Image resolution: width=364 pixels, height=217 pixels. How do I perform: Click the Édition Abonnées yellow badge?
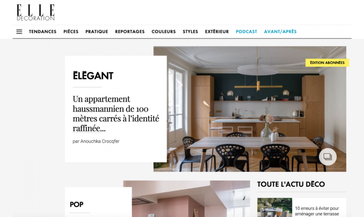327,63
